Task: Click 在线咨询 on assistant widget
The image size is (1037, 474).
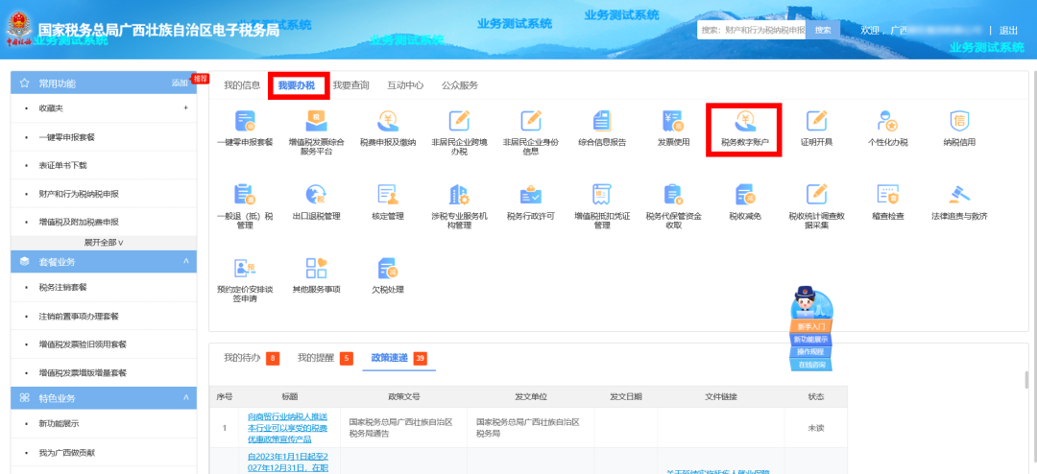Action: pos(810,365)
